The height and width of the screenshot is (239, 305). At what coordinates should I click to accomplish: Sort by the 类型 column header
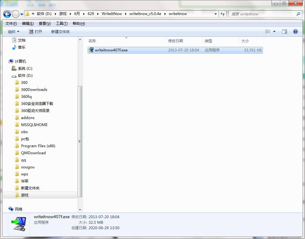point(221,41)
